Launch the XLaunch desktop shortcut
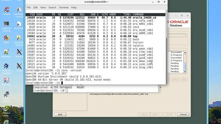Screen dimensions: 221x124 pos(19,53)
